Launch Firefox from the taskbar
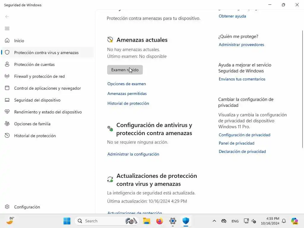 (x=159, y=221)
